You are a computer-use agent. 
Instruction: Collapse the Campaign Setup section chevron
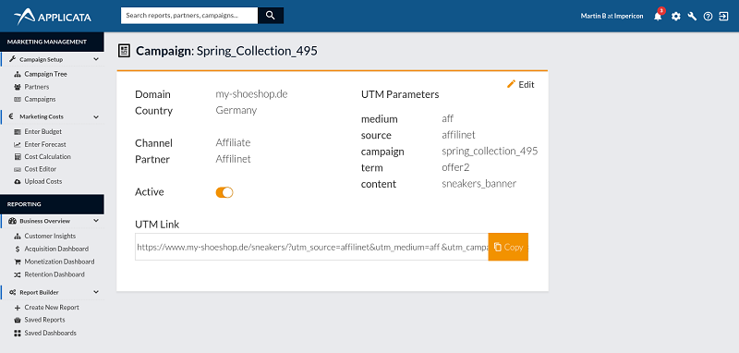point(96,59)
